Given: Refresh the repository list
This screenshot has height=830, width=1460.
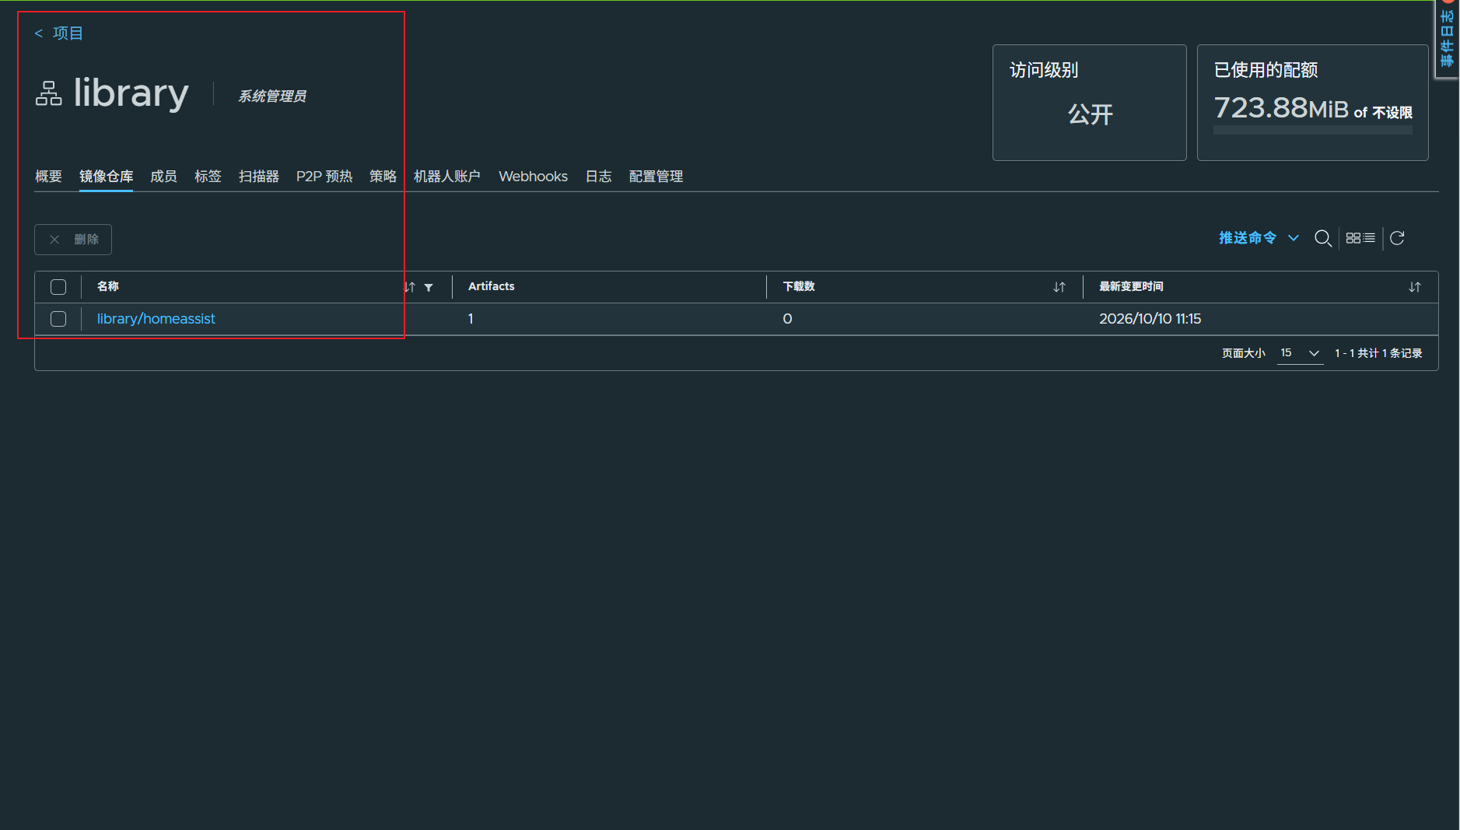Looking at the screenshot, I should coord(1397,238).
